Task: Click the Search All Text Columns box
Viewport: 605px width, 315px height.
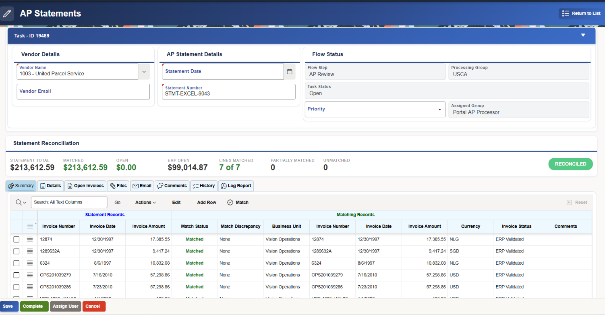Action: [x=69, y=202]
